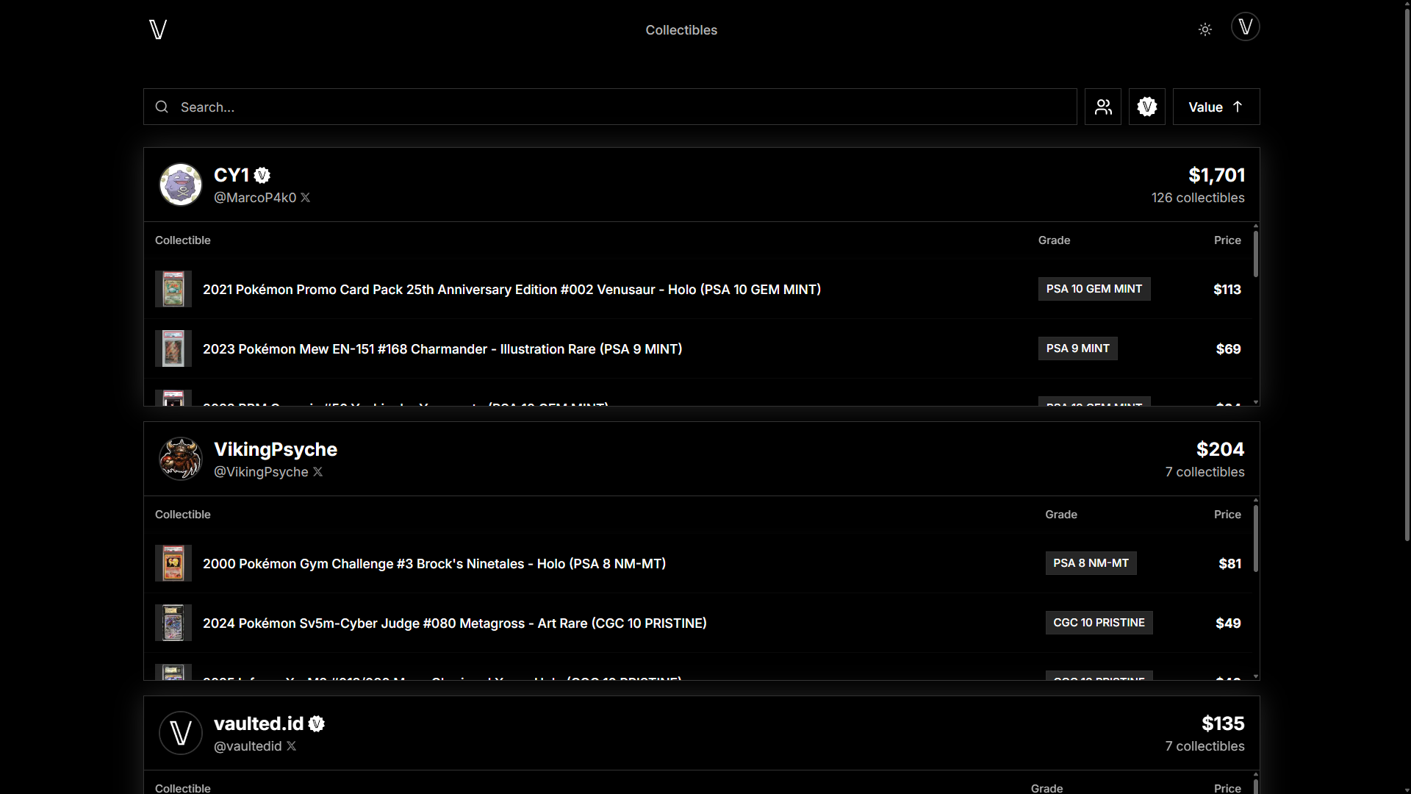Click the verified checkmark beside vaulted.id
1411x794 pixels.
point(316,723)
